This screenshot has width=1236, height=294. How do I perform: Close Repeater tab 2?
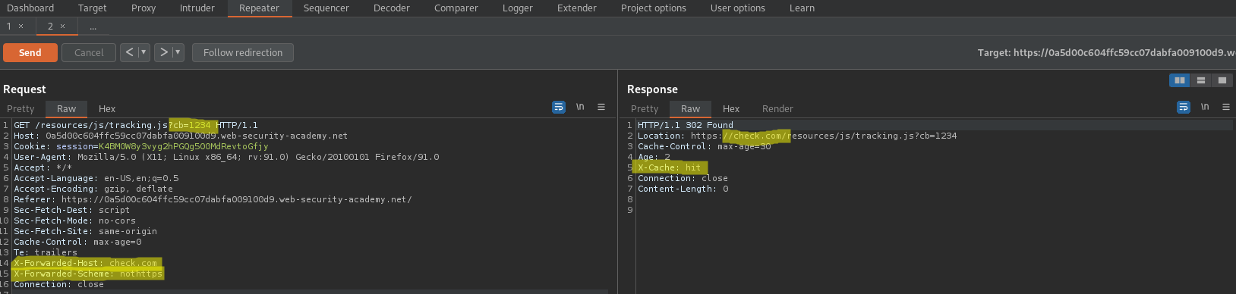pyautogui.click(x=63, y=27)
